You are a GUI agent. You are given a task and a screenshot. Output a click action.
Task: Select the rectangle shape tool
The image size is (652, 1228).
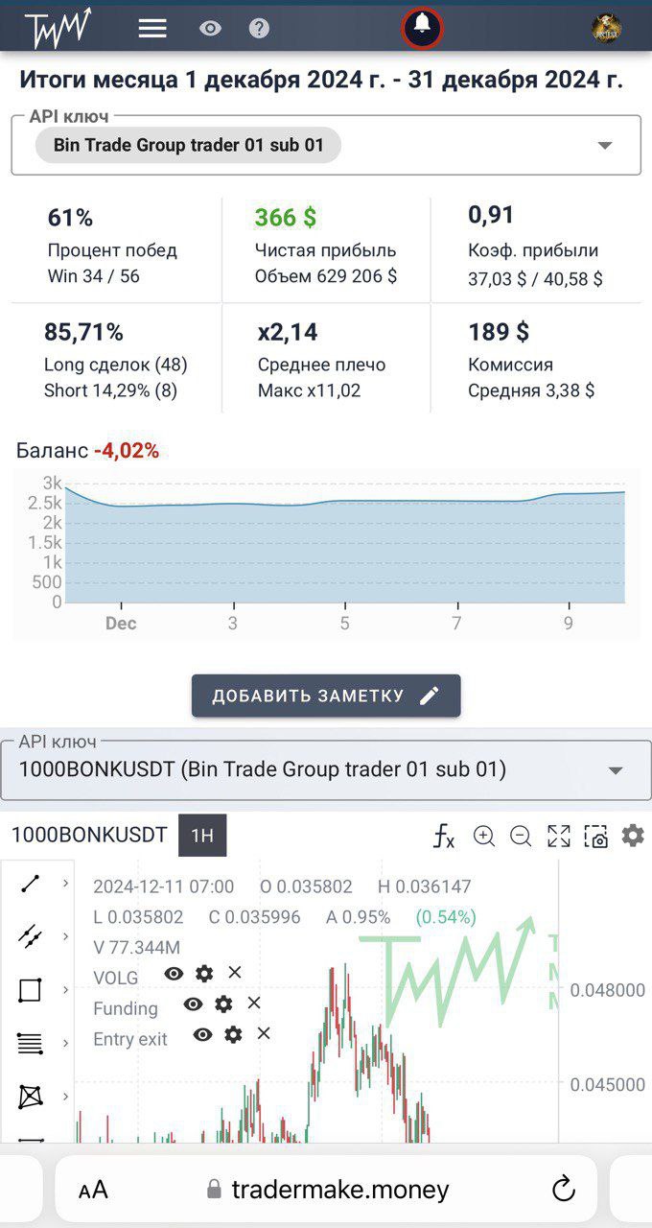tap(31, 990)
